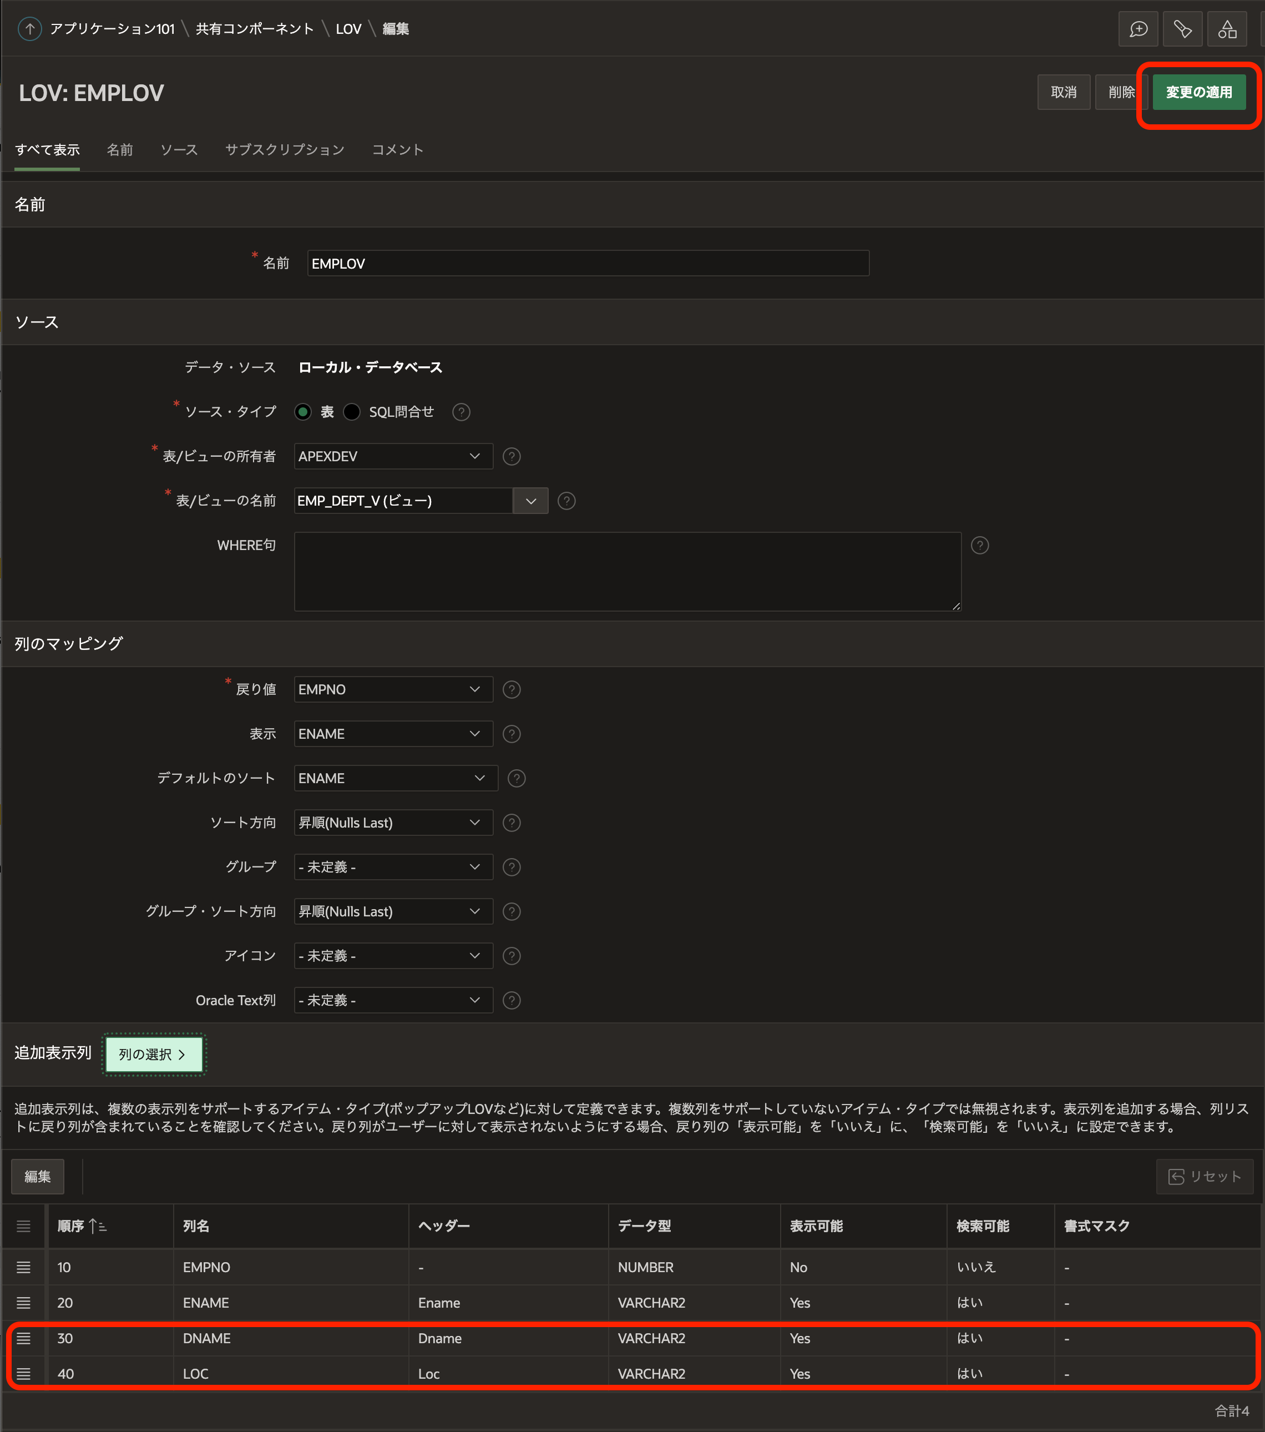This screenshot has width=1265, height=1432.
Task: Click リセット button
Action: 1204,1176
